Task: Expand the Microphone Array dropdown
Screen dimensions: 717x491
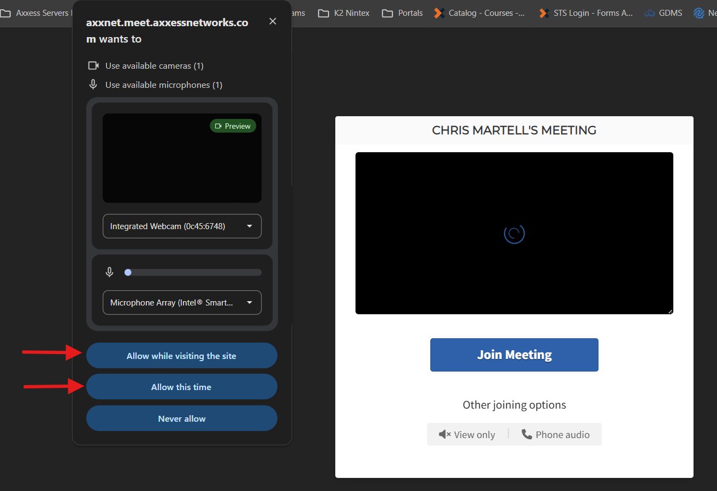Action: 182,302
